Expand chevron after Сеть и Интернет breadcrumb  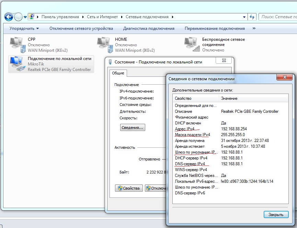click(122, 17)
